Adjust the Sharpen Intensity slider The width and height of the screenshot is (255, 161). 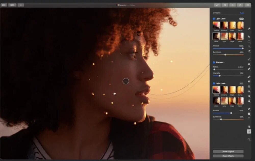click(x=228, y=76)
